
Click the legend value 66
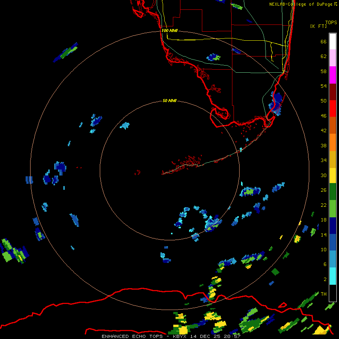[324, 41]
